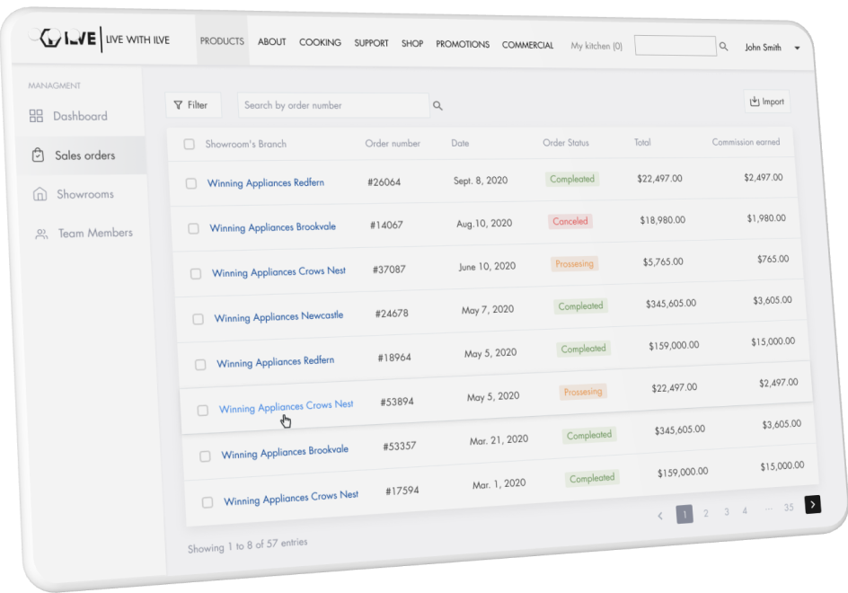Check the order #18964 row checkbox
The image size is (848, 593).
200,365
